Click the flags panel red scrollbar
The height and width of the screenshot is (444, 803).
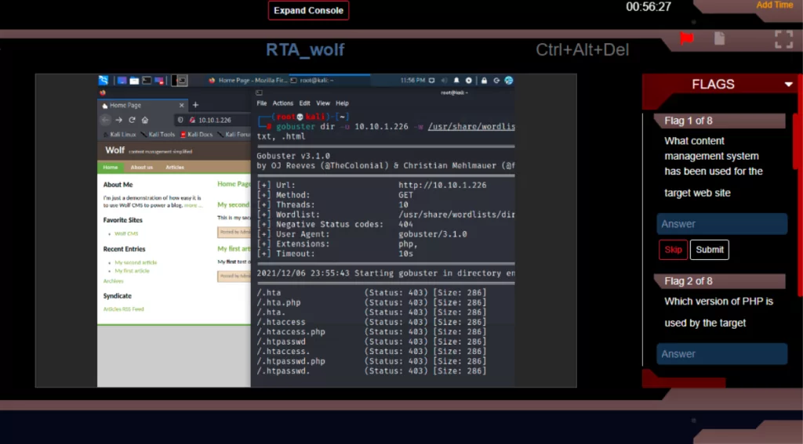[795, 143]
